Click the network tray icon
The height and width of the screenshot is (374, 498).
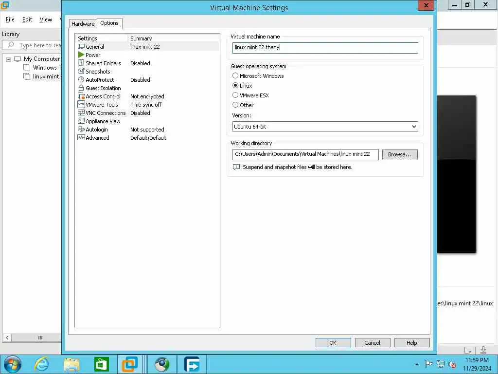point(440,364)
